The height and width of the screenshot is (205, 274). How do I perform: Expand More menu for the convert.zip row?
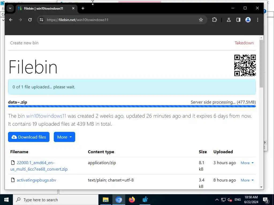click(x=247, y=163)
